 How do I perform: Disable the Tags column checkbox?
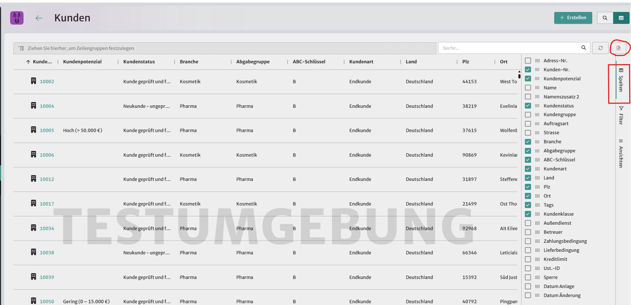[x=528, y=205]
